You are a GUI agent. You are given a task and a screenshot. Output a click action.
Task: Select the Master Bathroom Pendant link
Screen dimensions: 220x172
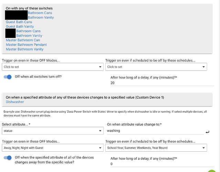pyautogui.click(x=26, y=45)
